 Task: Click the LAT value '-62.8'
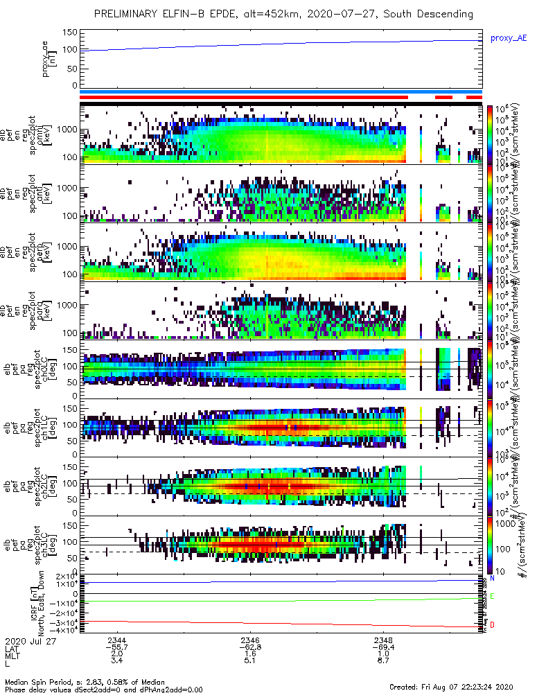250,647
